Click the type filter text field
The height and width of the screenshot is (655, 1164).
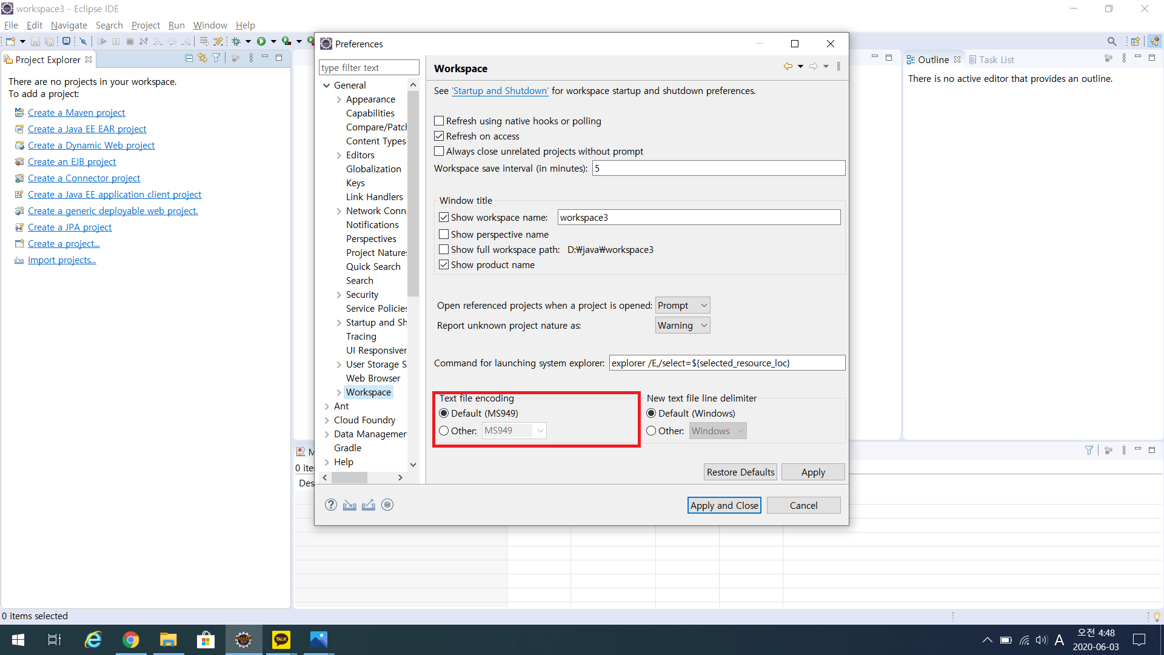pos(369,67)
